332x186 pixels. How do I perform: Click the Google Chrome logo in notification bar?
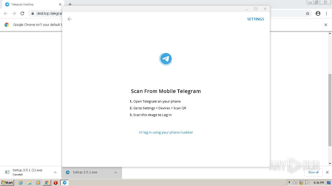point(7,25)
